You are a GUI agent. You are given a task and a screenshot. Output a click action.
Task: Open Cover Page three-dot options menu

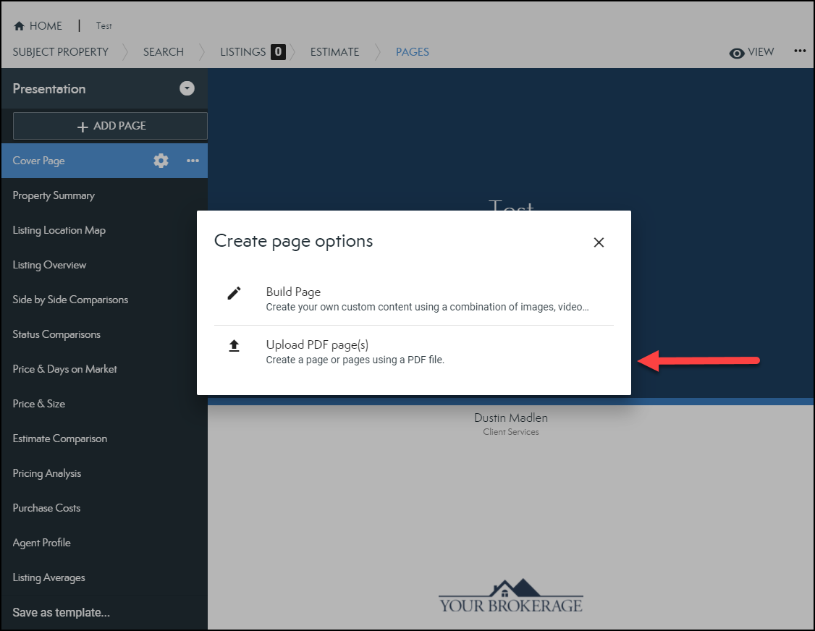pos(193,161)
